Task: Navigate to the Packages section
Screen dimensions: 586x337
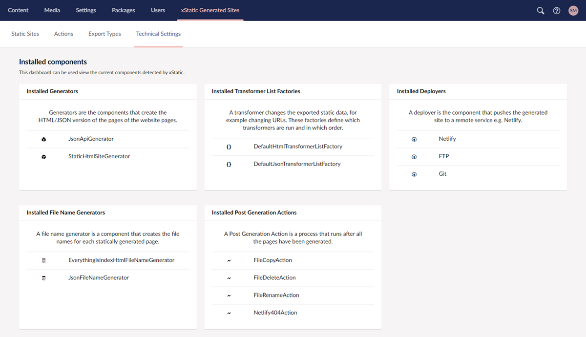Action: (123, 10)
